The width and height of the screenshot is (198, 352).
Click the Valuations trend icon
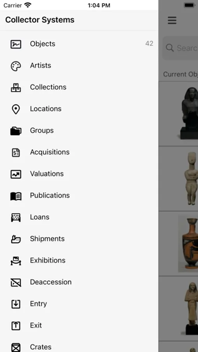click(16, 174)
